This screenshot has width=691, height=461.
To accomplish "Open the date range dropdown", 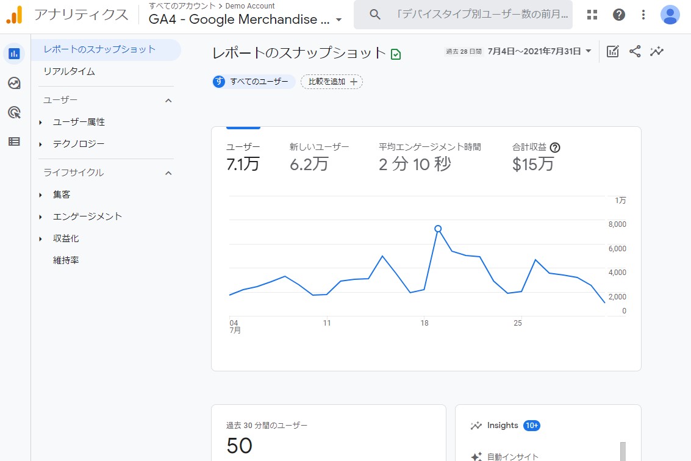I will 539,51.
